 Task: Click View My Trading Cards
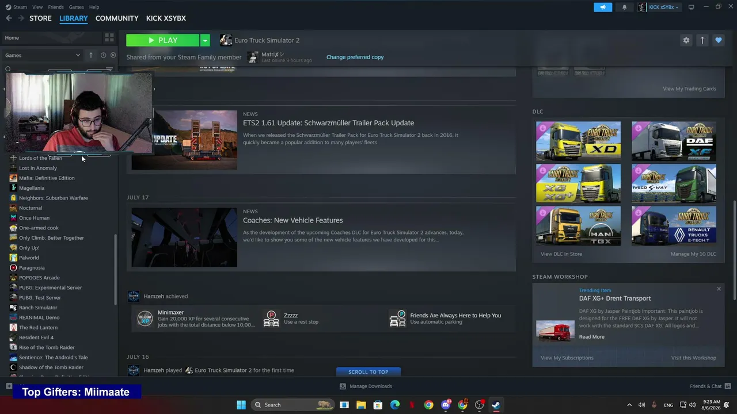coord(689,89)
